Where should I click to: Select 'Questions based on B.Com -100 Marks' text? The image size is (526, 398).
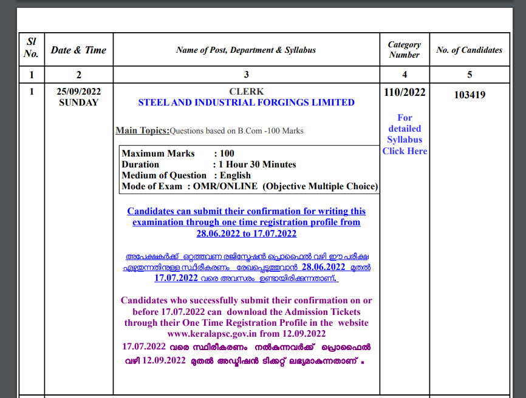point(236,130)
